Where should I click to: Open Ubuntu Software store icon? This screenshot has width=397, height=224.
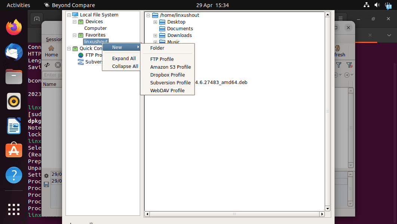[14, 150]
